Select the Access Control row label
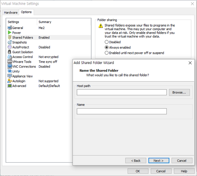 pos(22,57)
